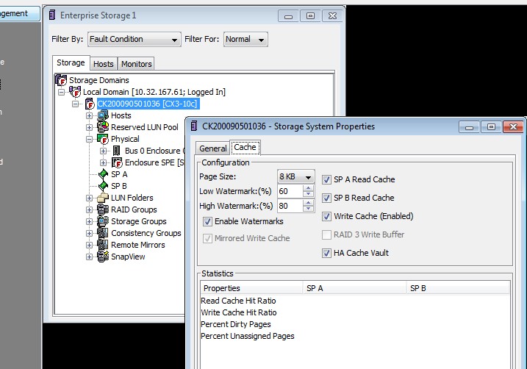Expand the Reserved LUN Pool node
This screenshot has width=527, height=369.
pyautogui.click(x=89, y=127)
